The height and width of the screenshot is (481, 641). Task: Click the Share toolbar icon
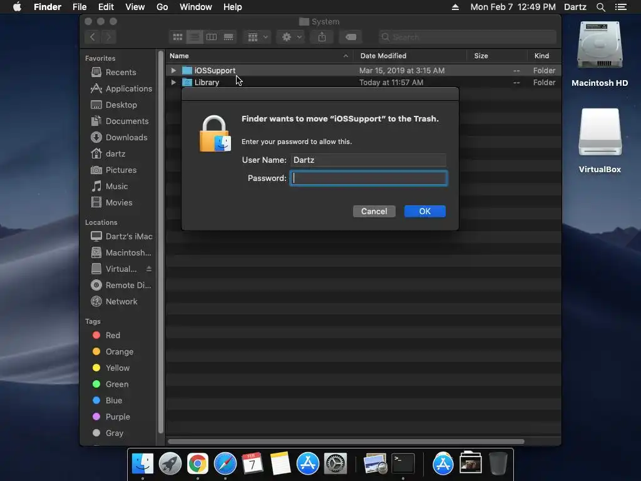pos(322,37)
